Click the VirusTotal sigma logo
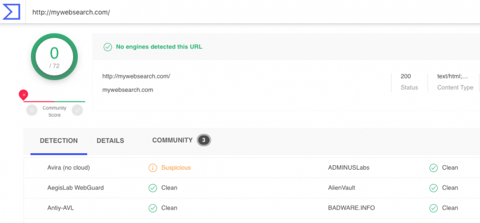This screenshot has width=480, height=223. [x=11, y=12]
